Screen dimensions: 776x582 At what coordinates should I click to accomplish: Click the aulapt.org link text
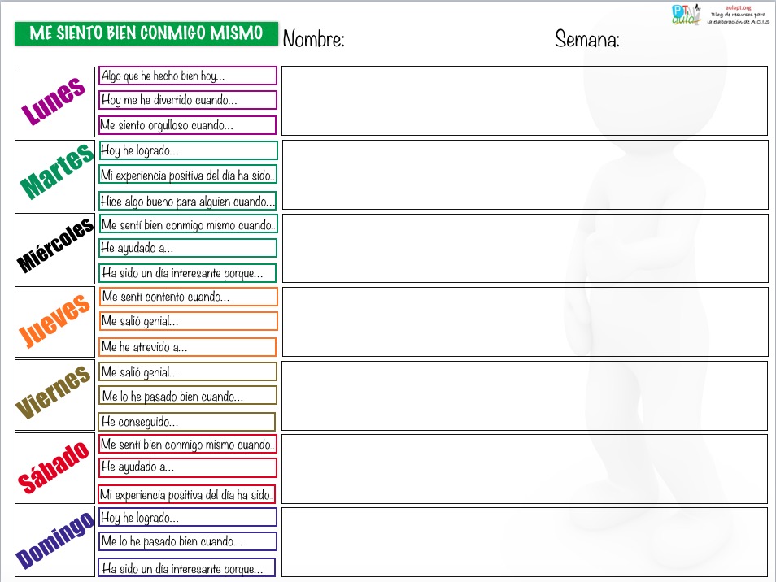pyautogui.click(x=739, y=7)
